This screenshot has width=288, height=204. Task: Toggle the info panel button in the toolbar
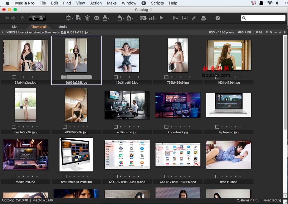[x=34, y=18]
